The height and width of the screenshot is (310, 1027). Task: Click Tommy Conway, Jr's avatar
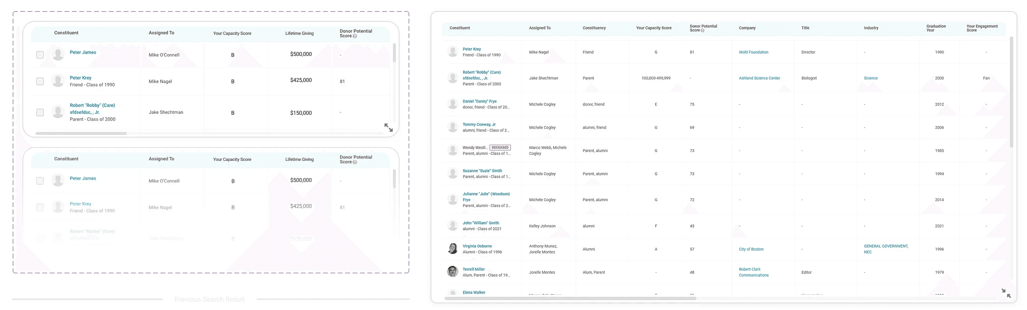[453, 127]
